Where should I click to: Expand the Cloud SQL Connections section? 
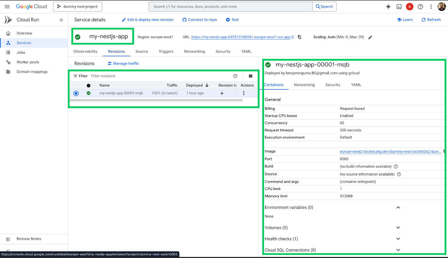pos(398,250)
